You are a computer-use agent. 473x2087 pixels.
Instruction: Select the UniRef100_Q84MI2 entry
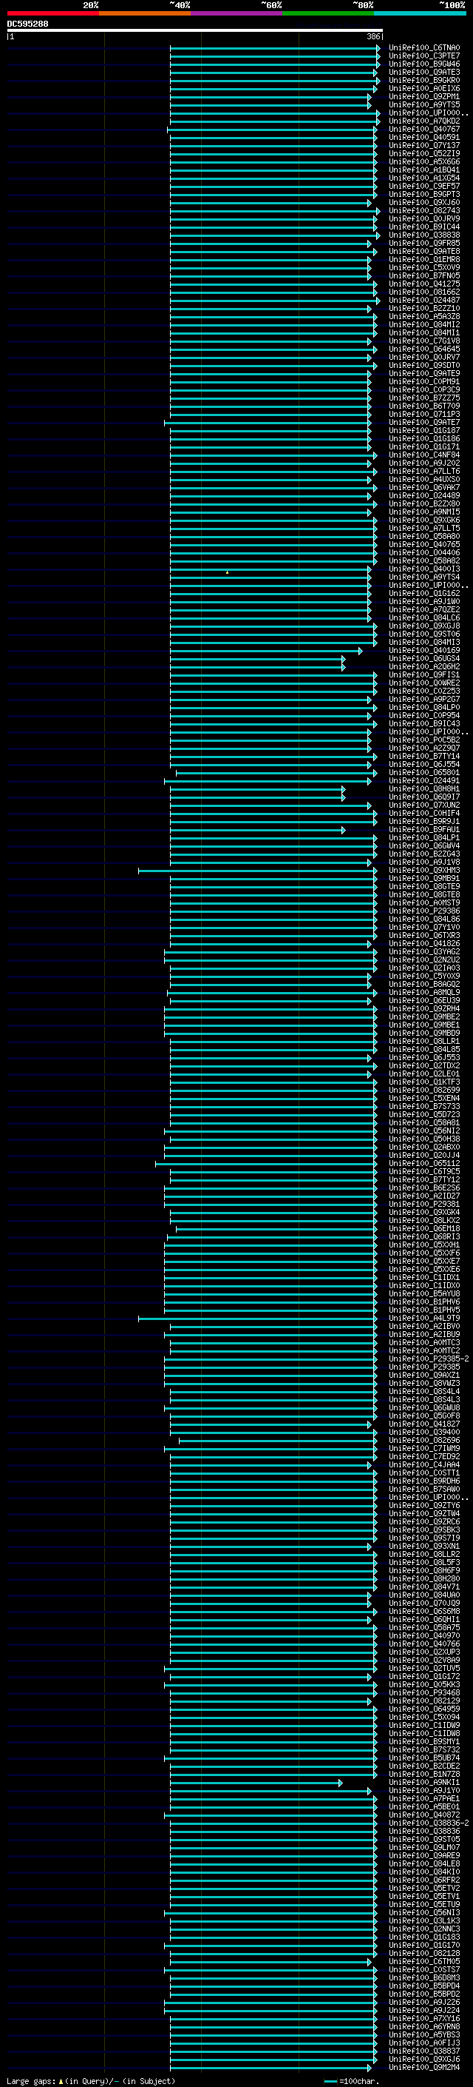coord(424,324)
